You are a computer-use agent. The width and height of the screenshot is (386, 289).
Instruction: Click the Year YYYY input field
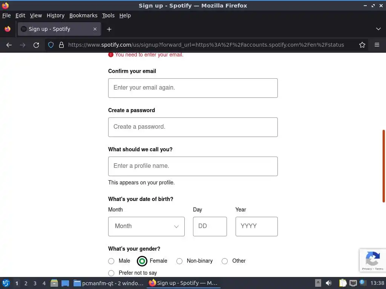point(256,226)
